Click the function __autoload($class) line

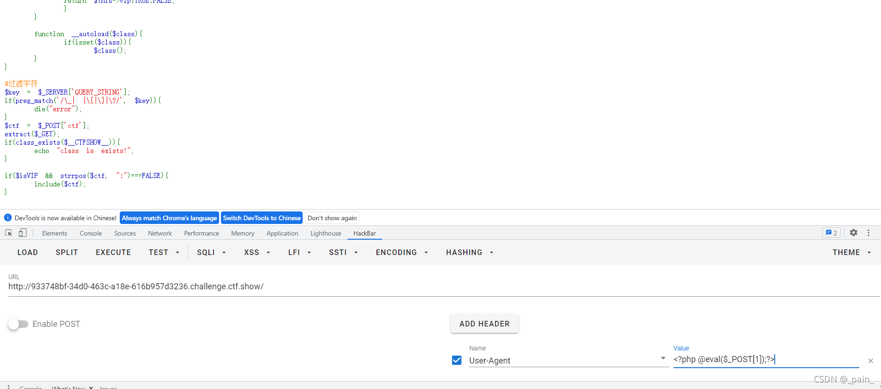coord(88,34)
